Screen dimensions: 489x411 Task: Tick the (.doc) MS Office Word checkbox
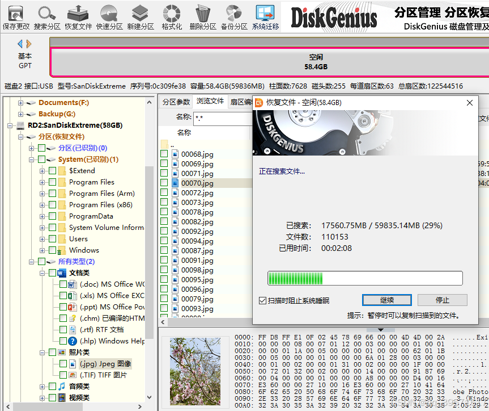pyautogui.click(x=63, y=284)
